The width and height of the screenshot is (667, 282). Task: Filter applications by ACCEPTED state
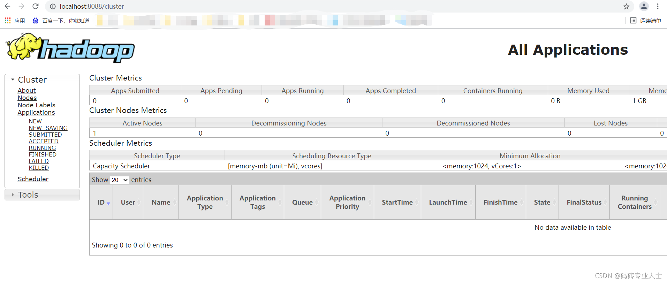click(44, 141)
